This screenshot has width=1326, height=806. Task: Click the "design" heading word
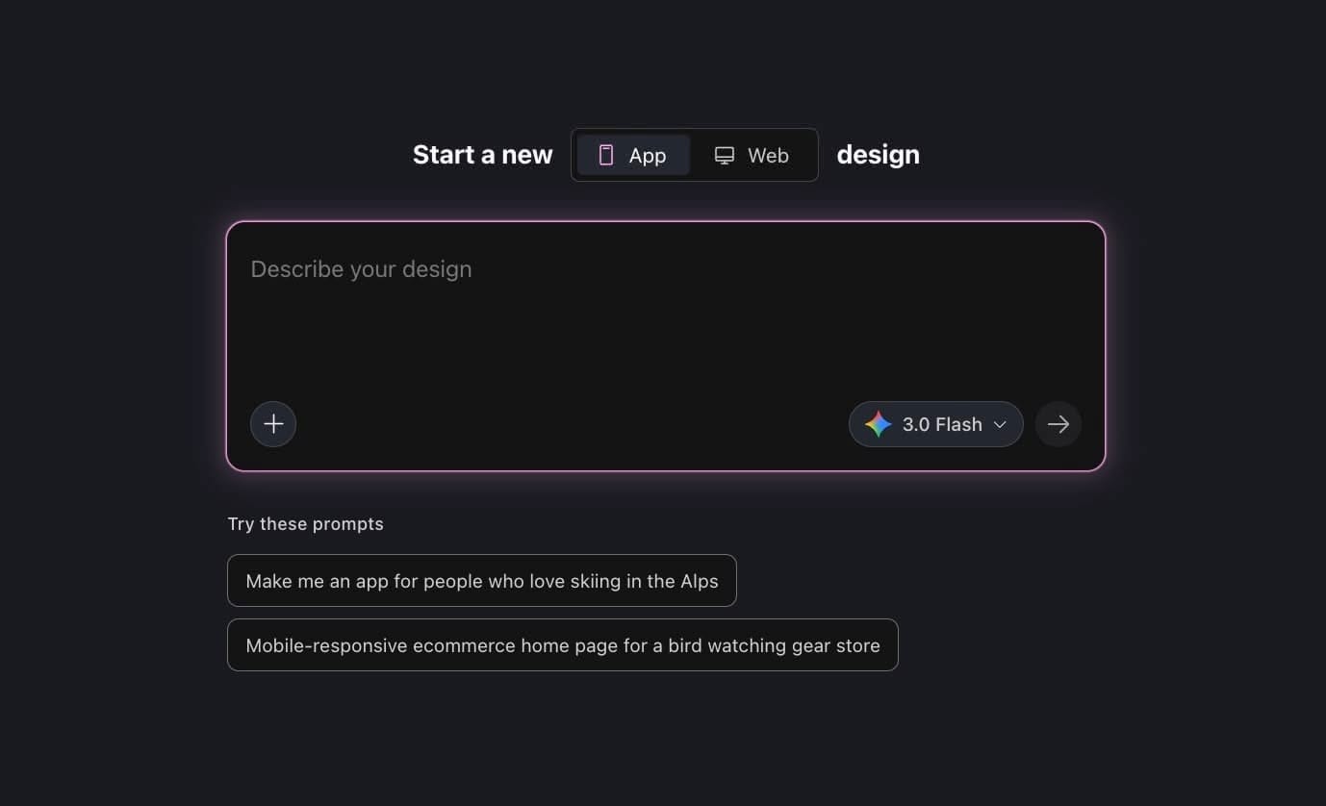(x=878, y=155)
